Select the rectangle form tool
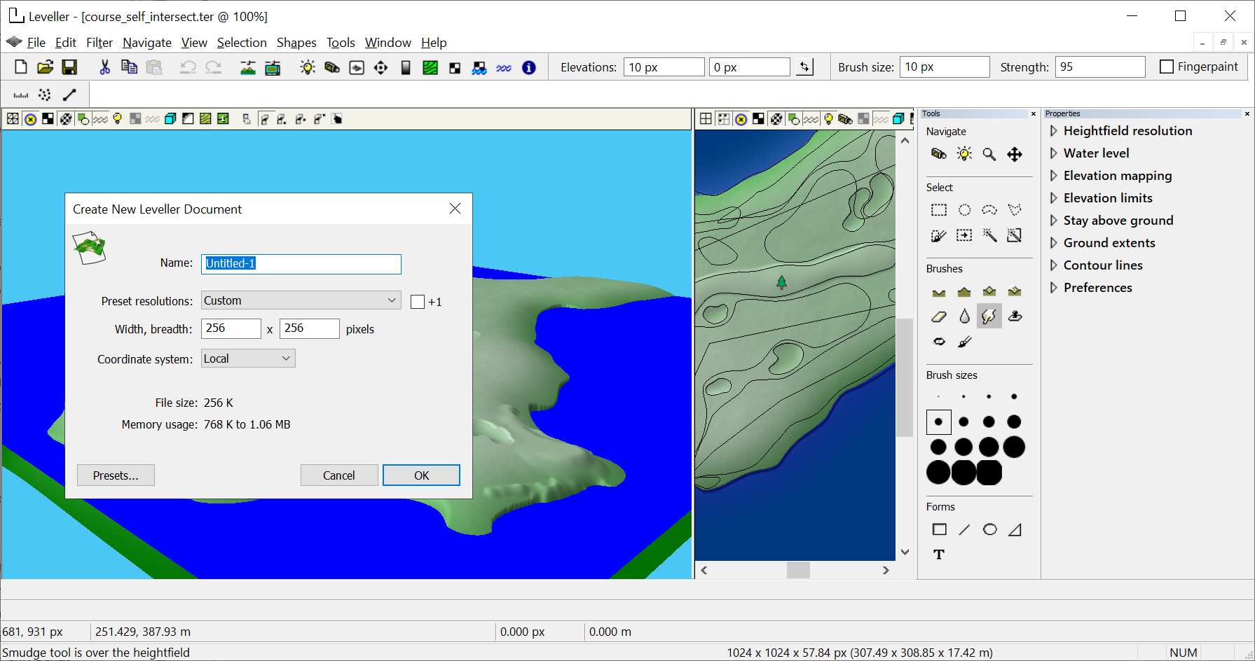Screen dimensions: 1255x661 (939, 529)
